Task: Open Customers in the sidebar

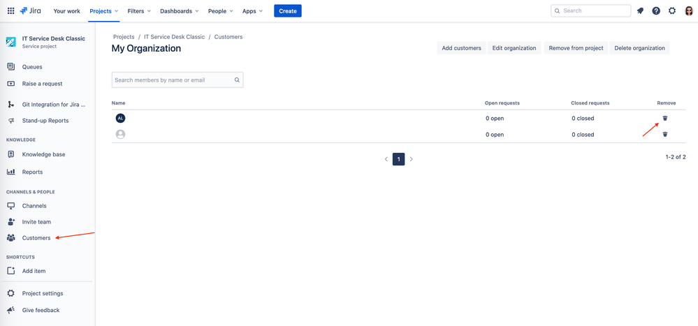Action: pyautogui.click(x=36, y=238)
